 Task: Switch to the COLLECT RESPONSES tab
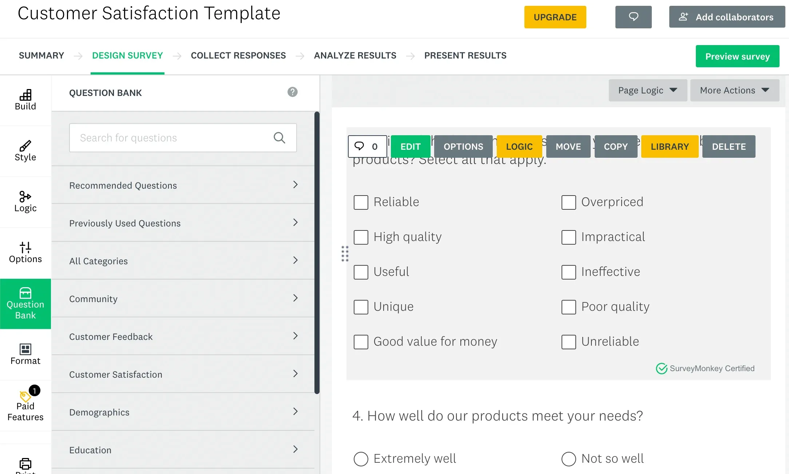tap(238, 55)
